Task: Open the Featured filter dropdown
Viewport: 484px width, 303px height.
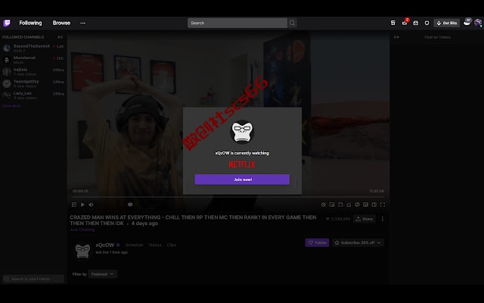Action: pos(103,274)
